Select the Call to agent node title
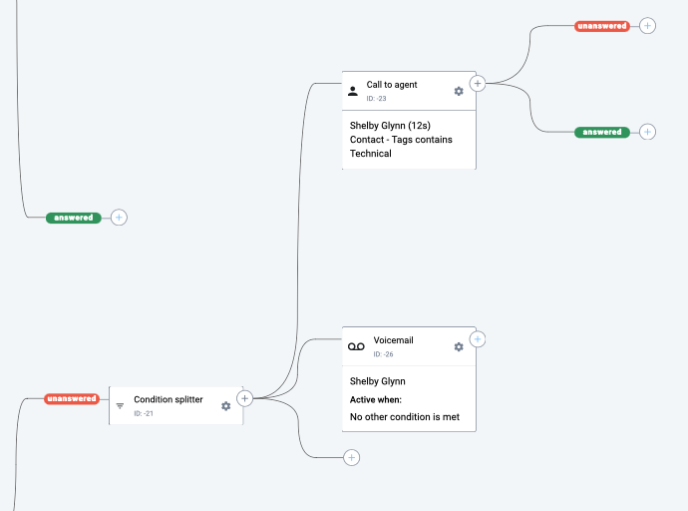The width and height of the screenshot is (688, 511). (x=392, y=85)
